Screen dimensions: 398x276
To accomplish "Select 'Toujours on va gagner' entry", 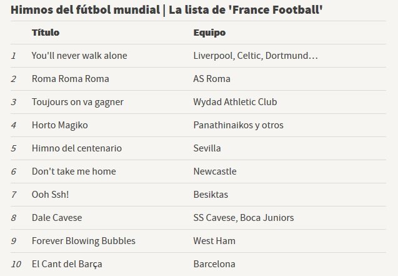I will 77,102.
